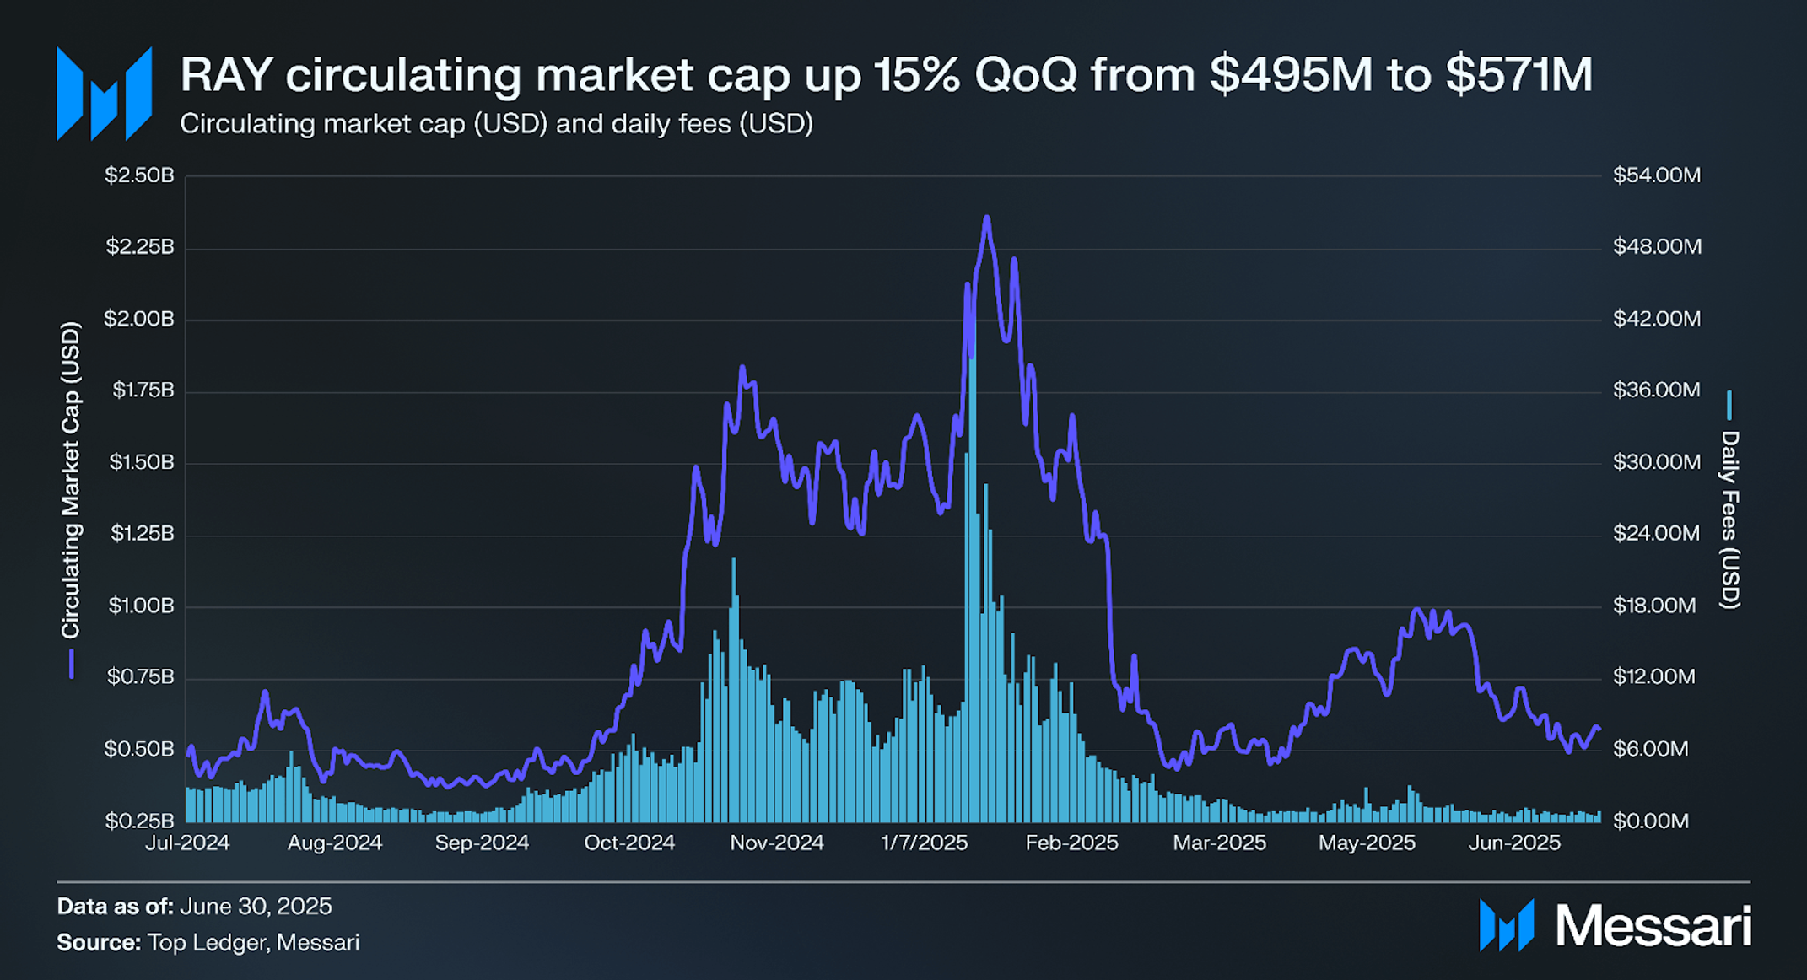
Task: Click the $18.00M right axis tick
Action: click(x=1654, y=606)
